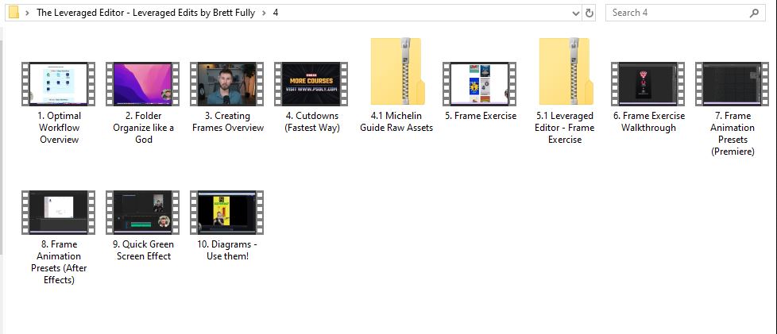The height and width of the screenshot is (334, 777).
Task: Select the 10. Diagrams - Use them! video
Action: (228, 213)
